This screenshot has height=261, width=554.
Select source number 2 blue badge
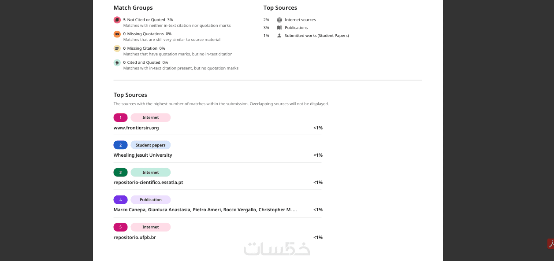click(120, 145)
